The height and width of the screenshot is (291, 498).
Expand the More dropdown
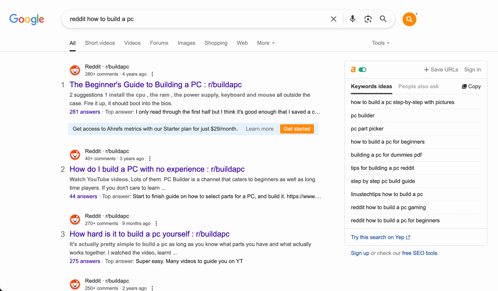[x=266, y=43]
